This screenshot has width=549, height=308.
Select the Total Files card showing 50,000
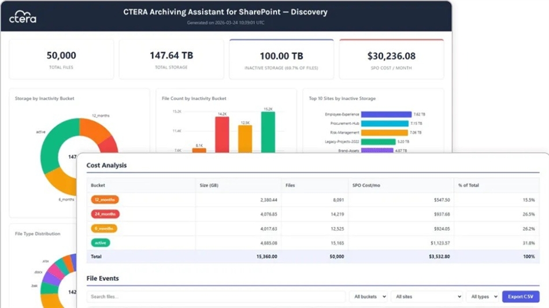[x=61, y=59]
